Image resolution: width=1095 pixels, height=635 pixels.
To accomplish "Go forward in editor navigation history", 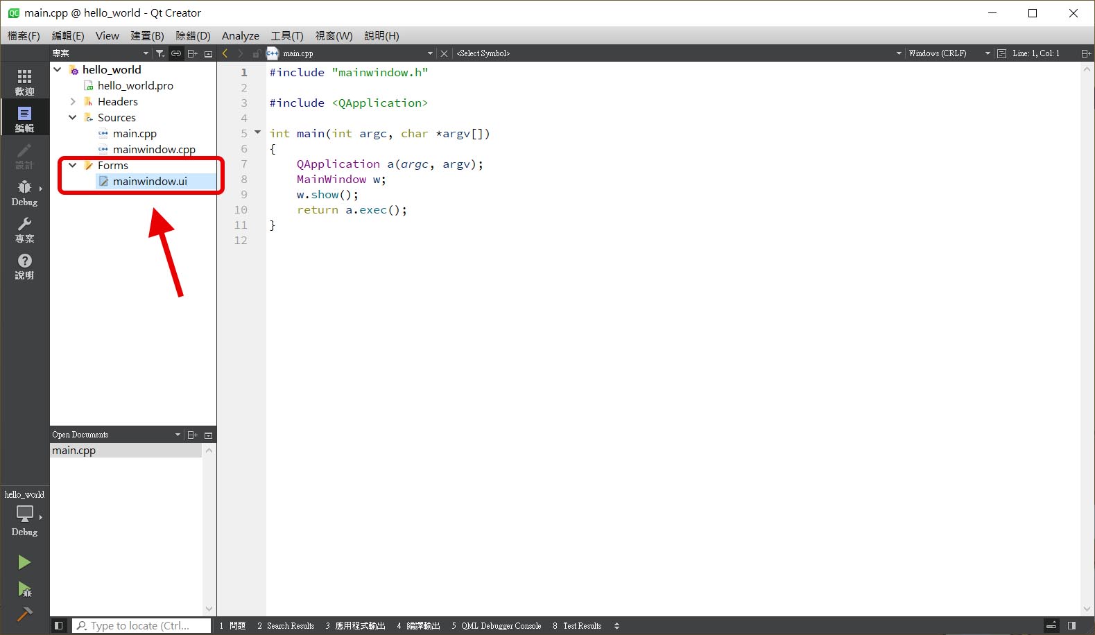I will point(240,53).
